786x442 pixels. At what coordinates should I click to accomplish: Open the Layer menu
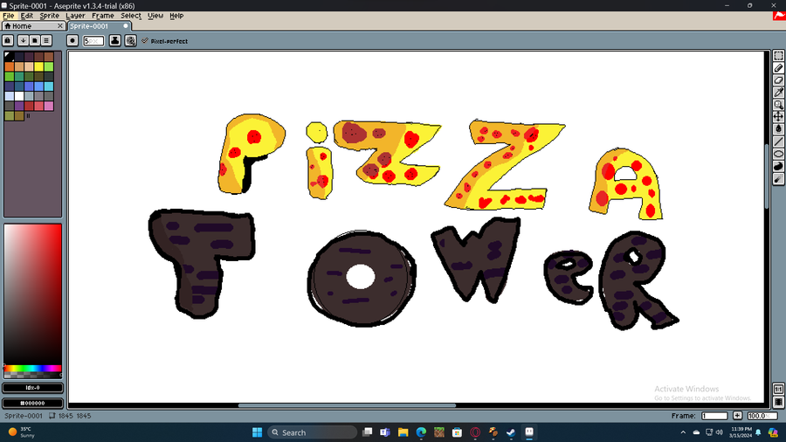point(75,16)
